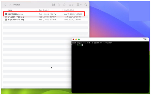Open the list view switcher dropdown
This screenshot has height=95, width=151.
tap(71, 5)
